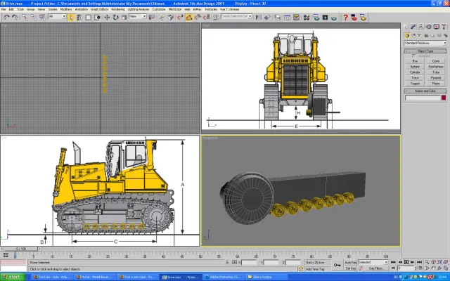
Task: Open the Material Editor
Action: tap(307, 18)
